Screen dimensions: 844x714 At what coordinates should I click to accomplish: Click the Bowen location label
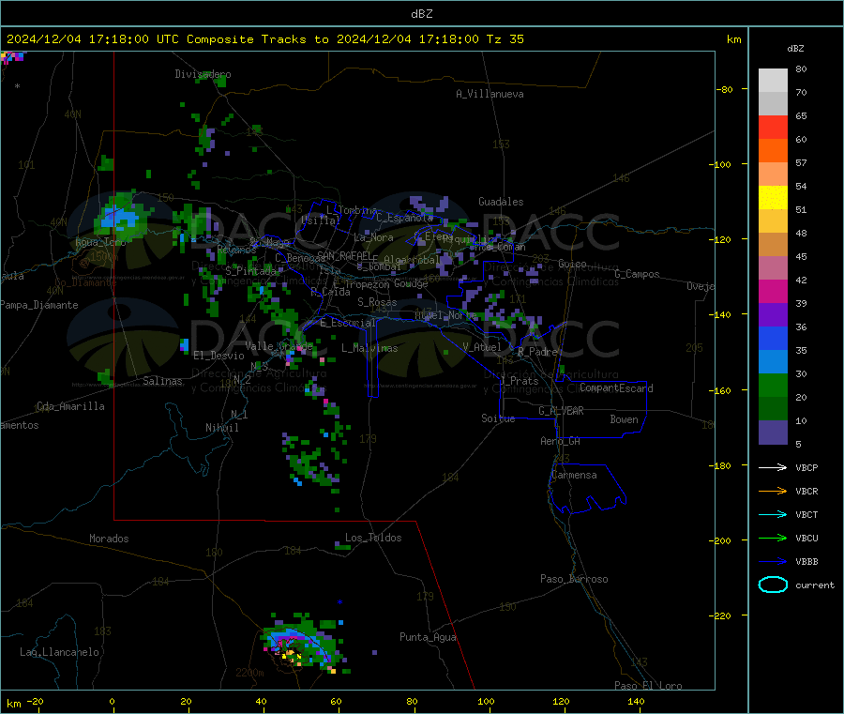click(624, 419)
